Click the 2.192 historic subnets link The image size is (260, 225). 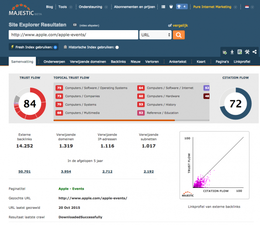click(x=149, y=171)
